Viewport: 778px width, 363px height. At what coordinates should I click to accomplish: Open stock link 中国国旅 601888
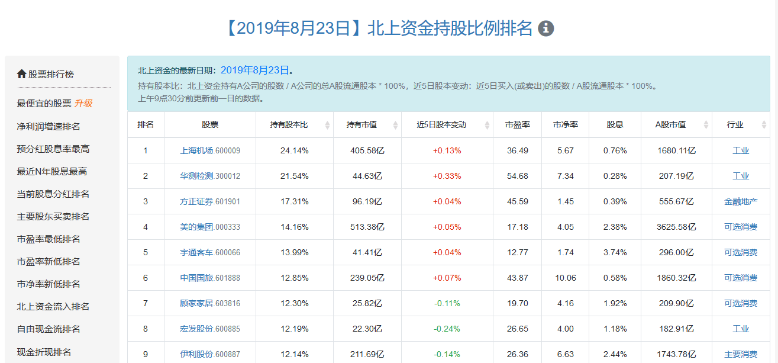(210, 278)
